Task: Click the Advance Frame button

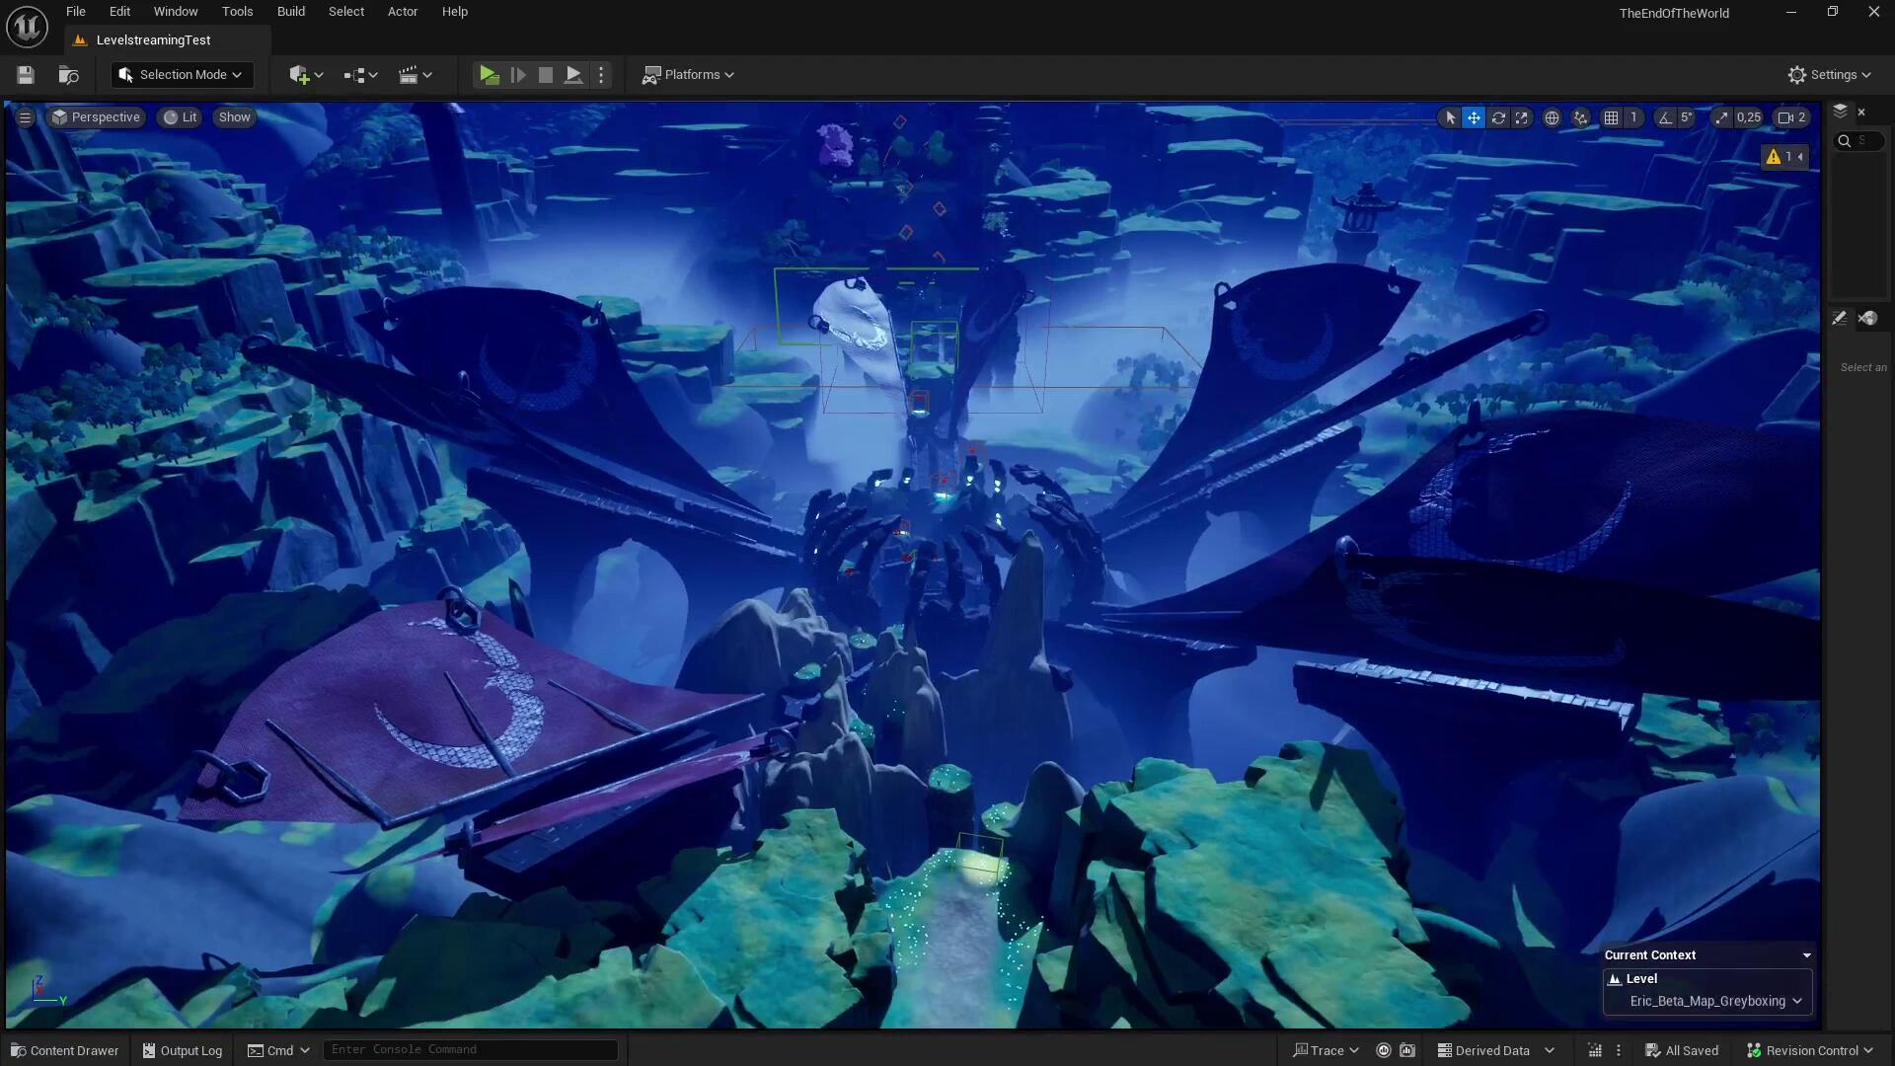Action: click(x=517, y=75)
